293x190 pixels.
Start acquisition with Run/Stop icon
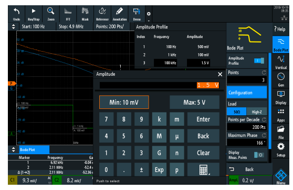pyautogui.click(x=34, y=11)
